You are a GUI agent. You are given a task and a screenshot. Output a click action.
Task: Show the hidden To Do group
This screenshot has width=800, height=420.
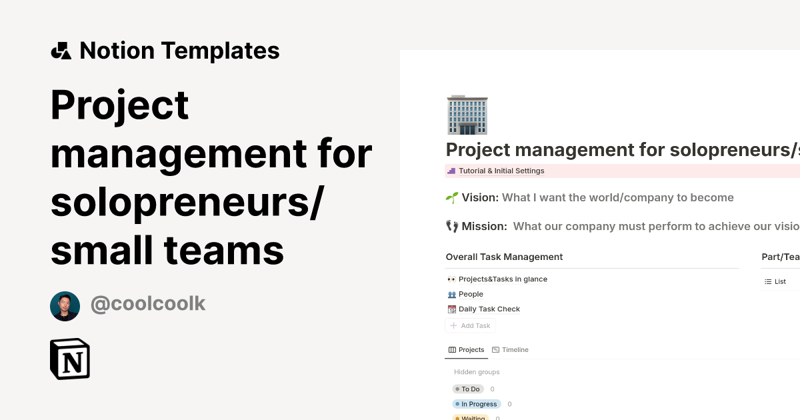pos(469,389)
